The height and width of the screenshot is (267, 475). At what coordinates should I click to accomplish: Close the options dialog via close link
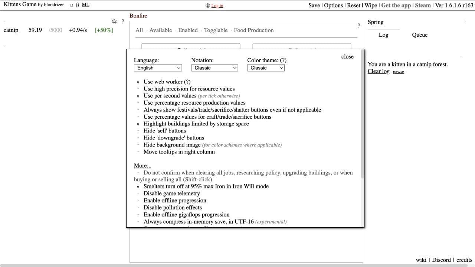(x=347, y=57)
